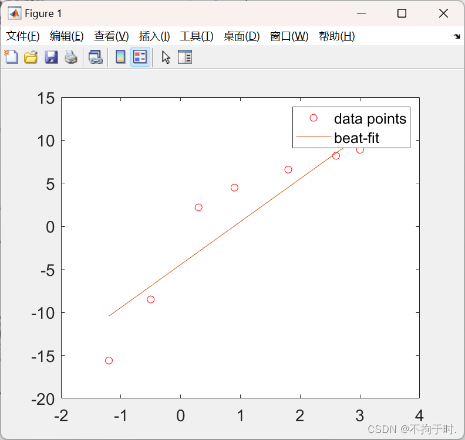Open the 桌面(D) menu

[x=241, y=36]
